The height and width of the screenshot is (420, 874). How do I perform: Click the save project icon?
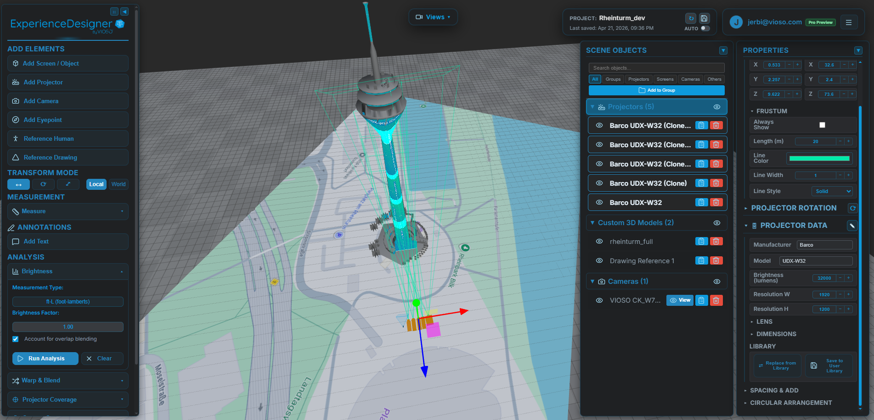pos(704,18)
